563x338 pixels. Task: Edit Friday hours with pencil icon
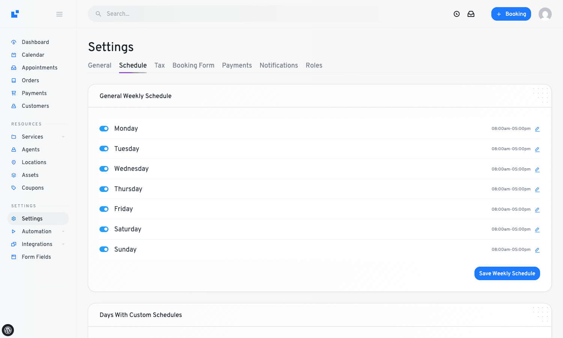coord(537,210)
